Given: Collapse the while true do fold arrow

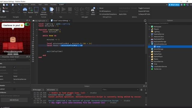Looking at the screenshot, I should [37, 35].
